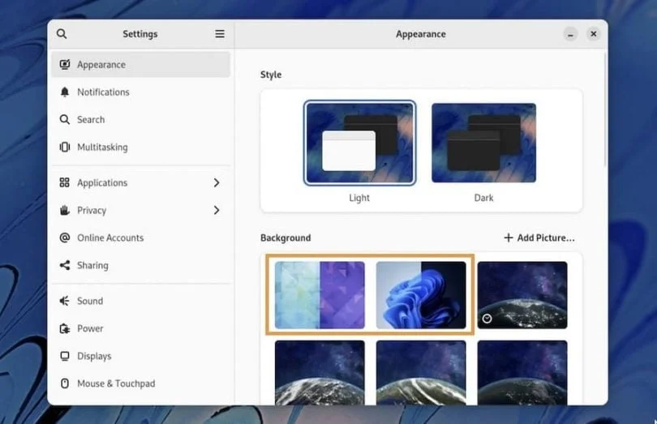
Task: Open the Sound settings panel
Action: 141,301
